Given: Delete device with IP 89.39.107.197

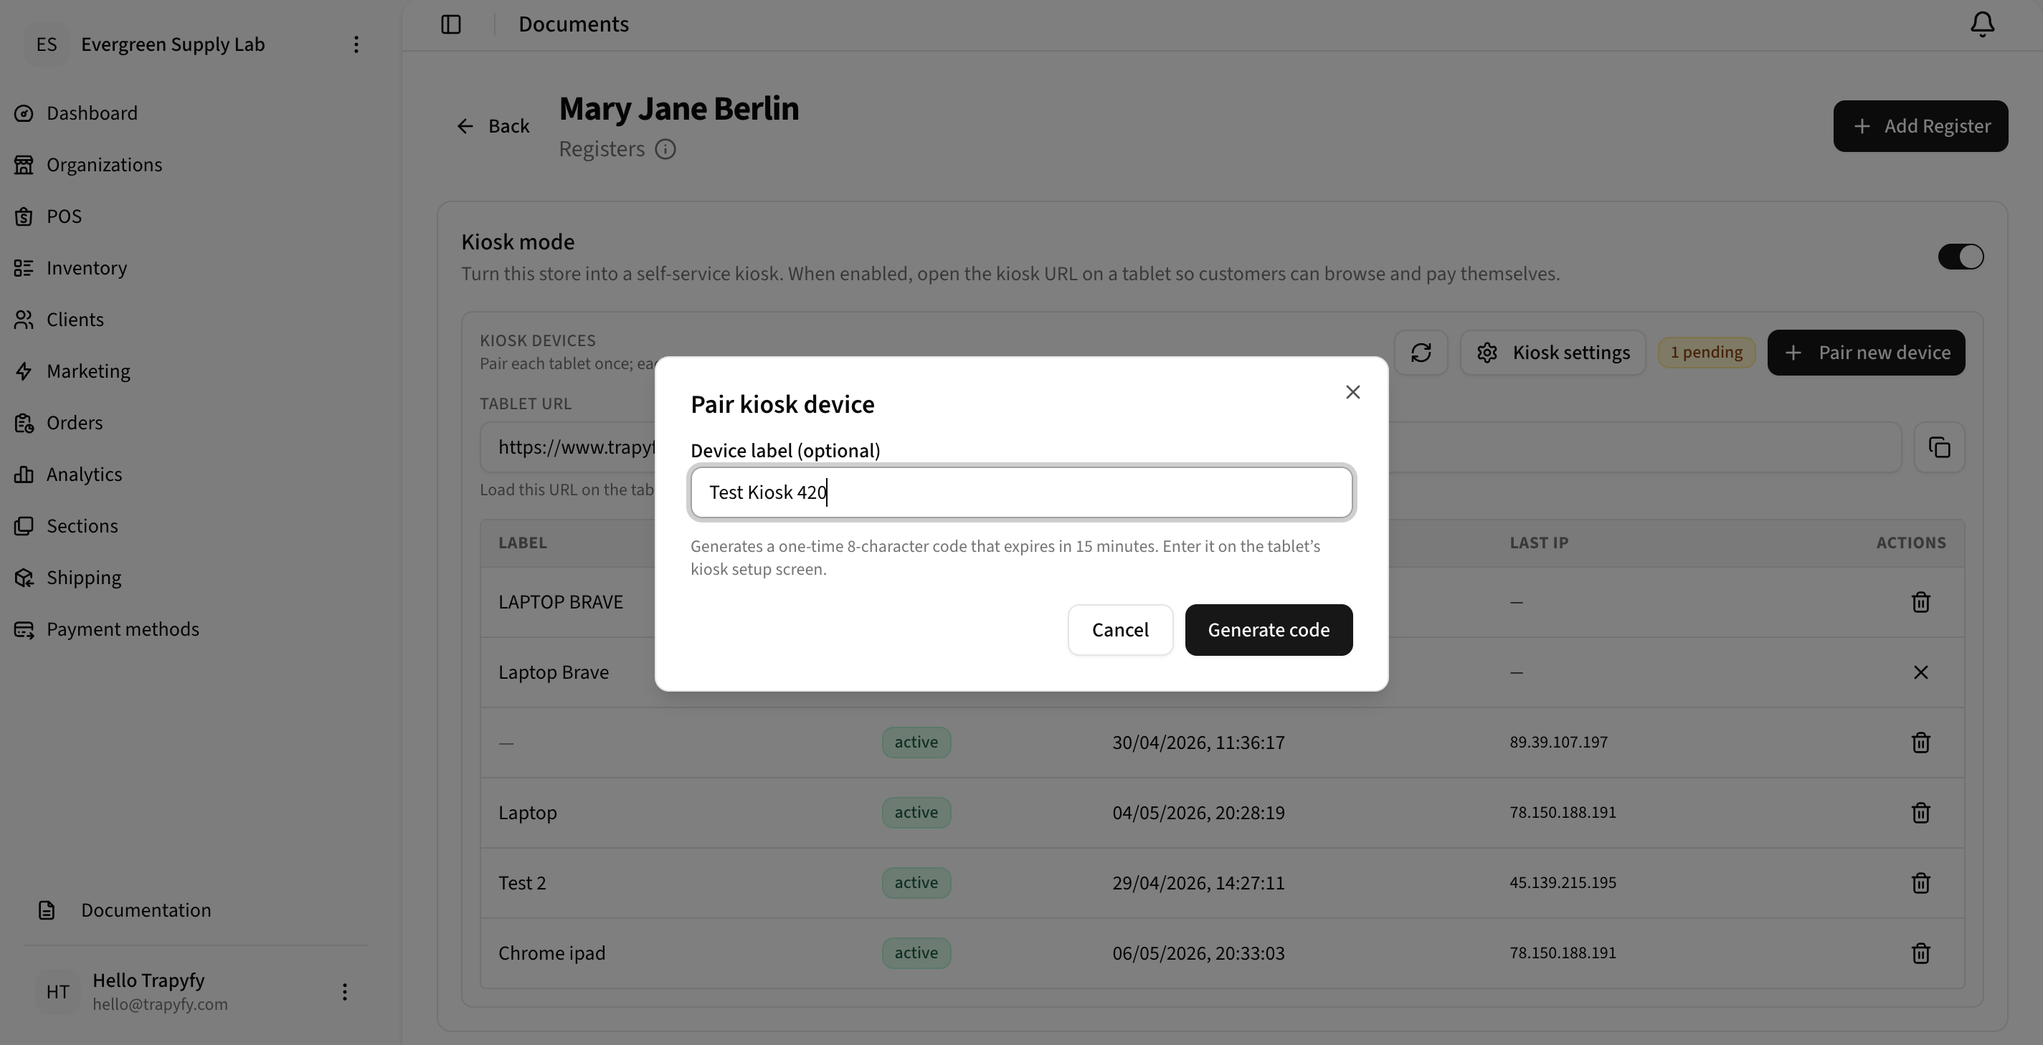Looking at the screenshot, I should (1920, 743).
